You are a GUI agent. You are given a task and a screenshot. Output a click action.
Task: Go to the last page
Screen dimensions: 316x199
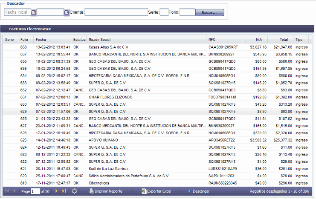[64, 191]
